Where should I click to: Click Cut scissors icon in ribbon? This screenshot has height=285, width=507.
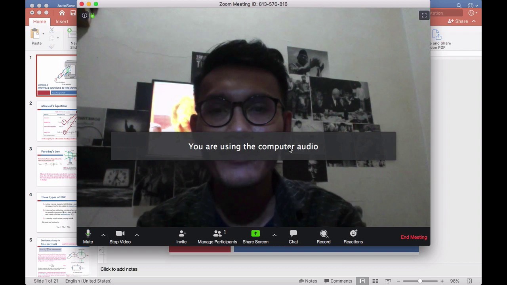coord(51,30)
